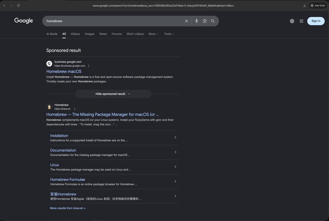Image resolution: width=329 pixels, height=221 pixels.
Task: Expand the More dropdown
Action: click(x=153, y=34)
